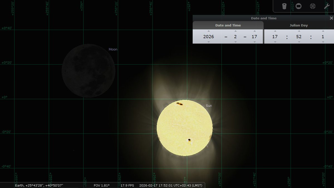Open Oculars configuration wrench icon
The width and height of the screenshot is (334, 188).
327,6
